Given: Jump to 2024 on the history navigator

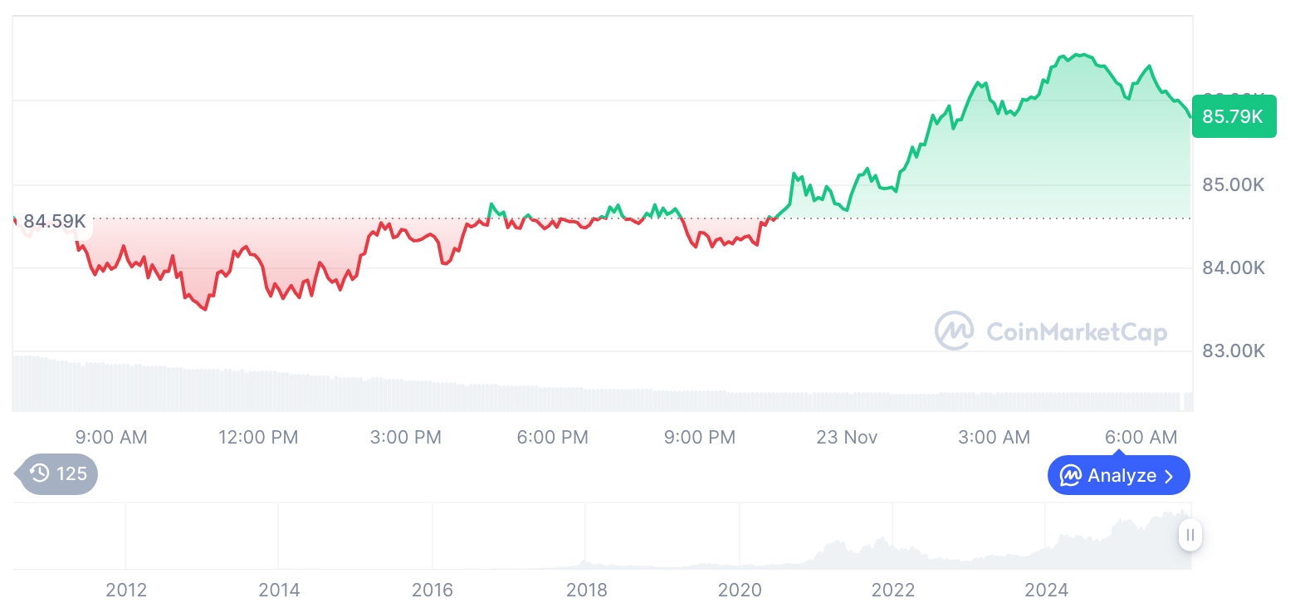Looking at the screenshot, I should (x=1046, y=591).
